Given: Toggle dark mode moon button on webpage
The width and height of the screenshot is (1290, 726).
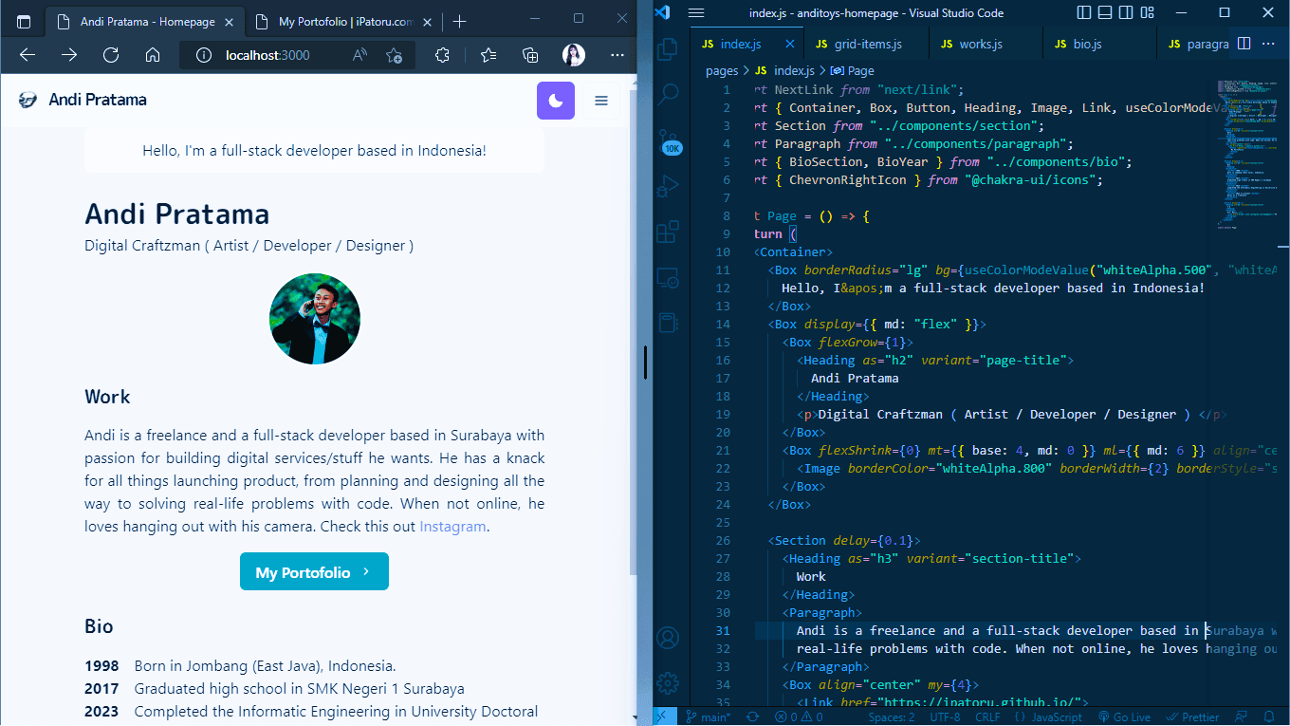Looking at the screenshot, I should click(556, 101).
